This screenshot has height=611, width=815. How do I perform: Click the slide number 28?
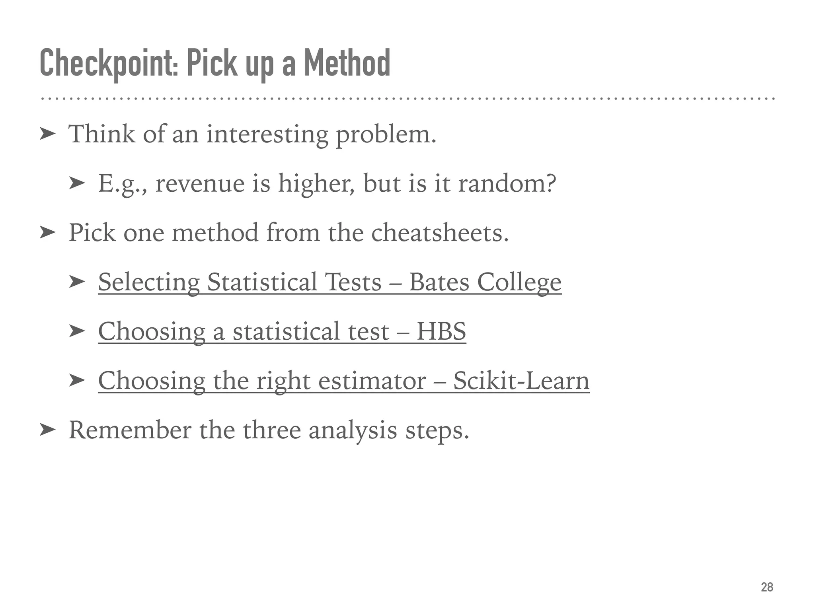tap(767, 587)
